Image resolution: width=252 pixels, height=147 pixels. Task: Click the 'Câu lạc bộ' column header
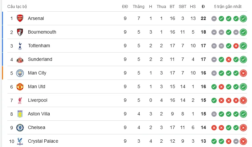pos(17,7)
